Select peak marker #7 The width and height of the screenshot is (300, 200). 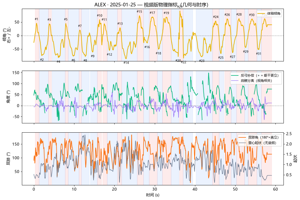[80, 26]
